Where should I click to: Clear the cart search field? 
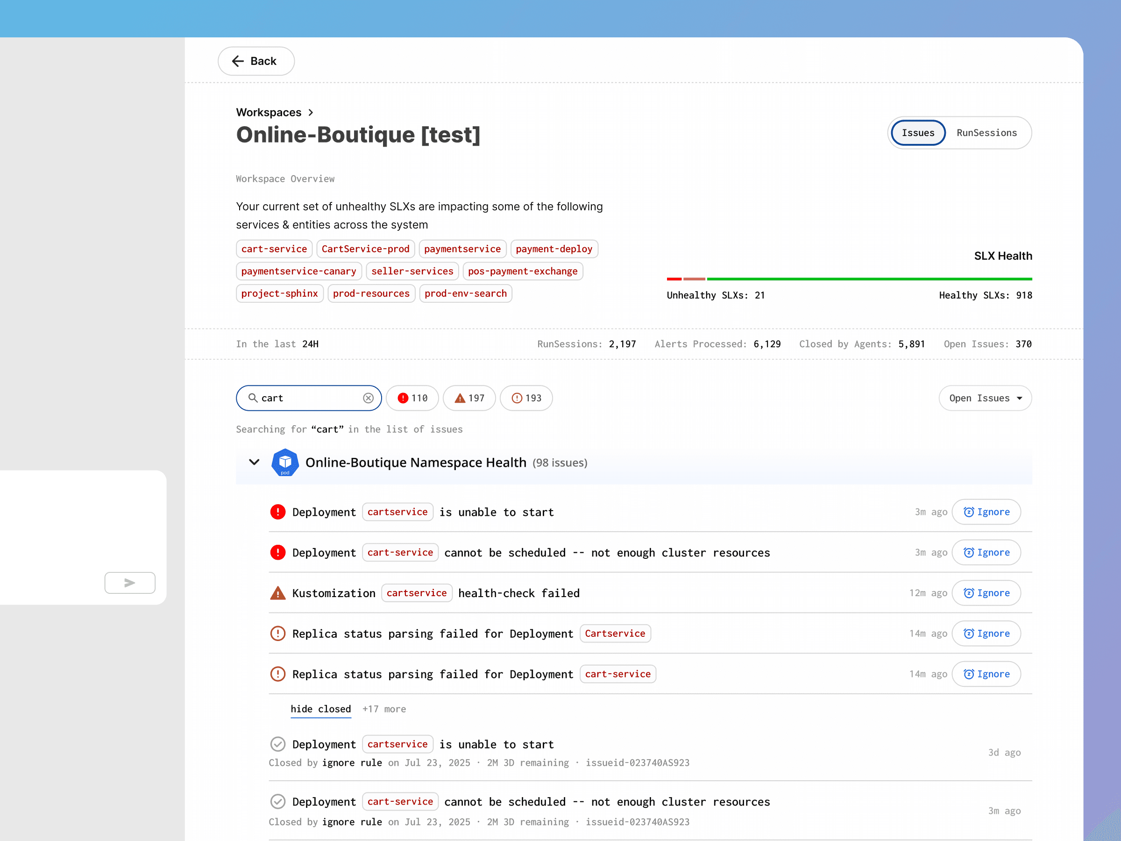369,398
